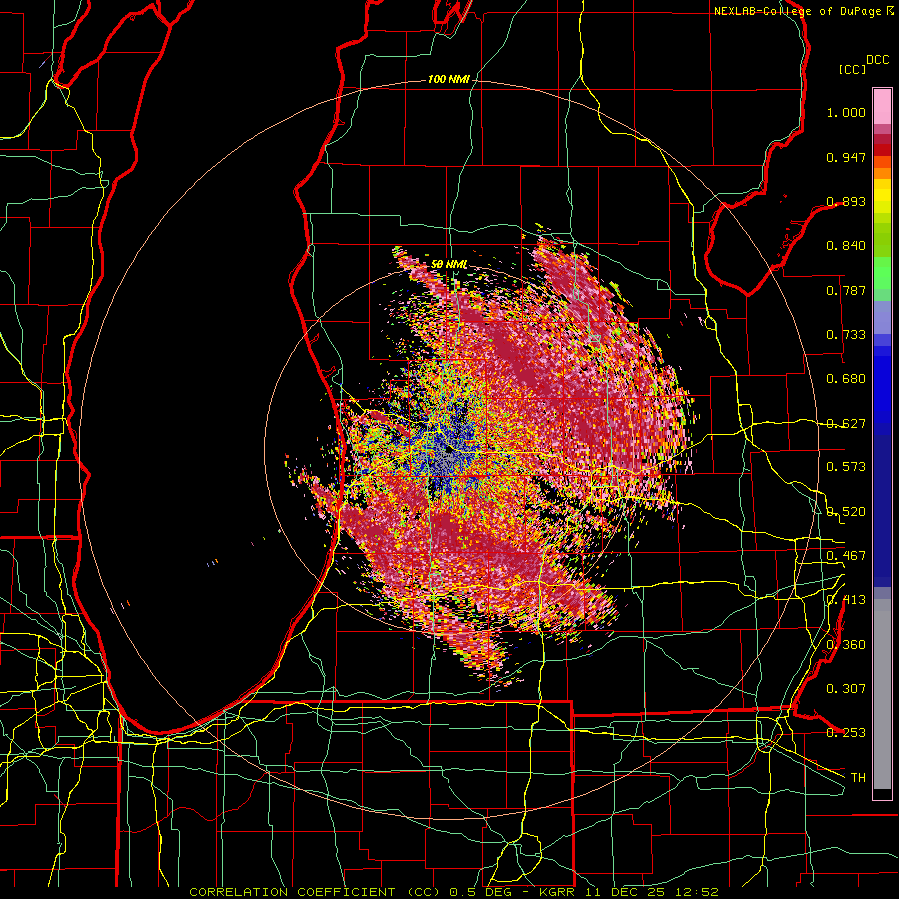This screenshot has width=899, height=899.
Task: Click the 0.947 scale value
Action: [x=846, y=157]
